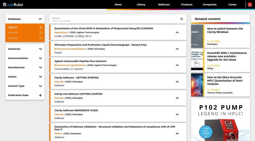This screenshot has height=141, width=255.
Task: Uncheck the LCMS_EN database checkbox
Action: (41, 28)
